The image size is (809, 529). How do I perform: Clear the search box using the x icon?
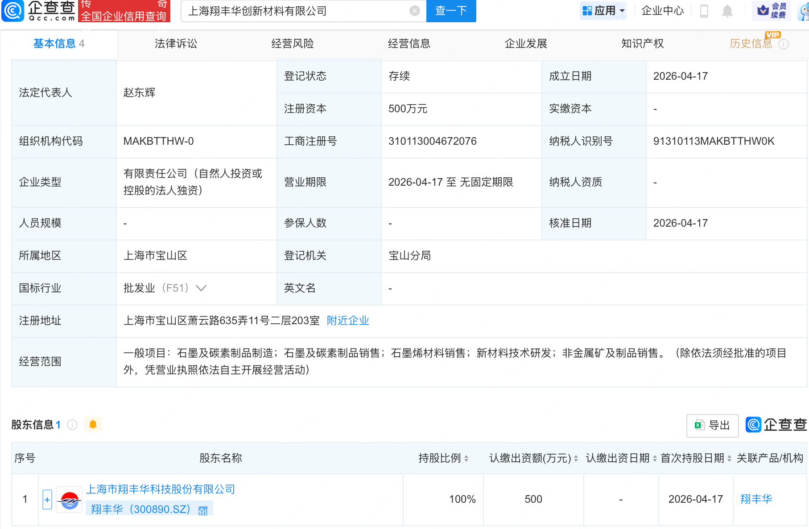click(x=414, y=11)
